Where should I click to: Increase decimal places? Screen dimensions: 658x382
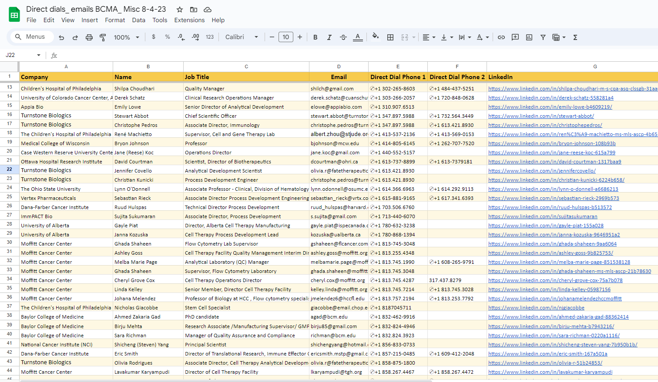[x=195, y=37]
